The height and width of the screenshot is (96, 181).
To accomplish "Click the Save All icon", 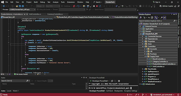I will tap(23, 6).
